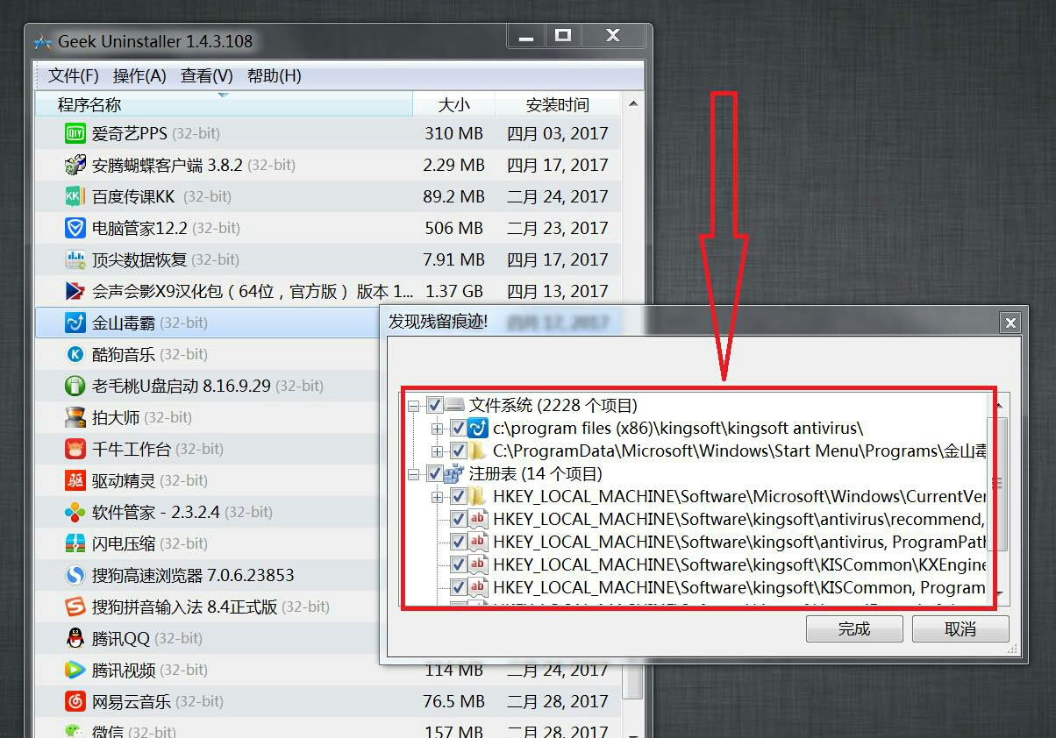Click the 爱奇艺PPS program icon
The width and height of the screenshot is (1056, 738).
point(75,133)
